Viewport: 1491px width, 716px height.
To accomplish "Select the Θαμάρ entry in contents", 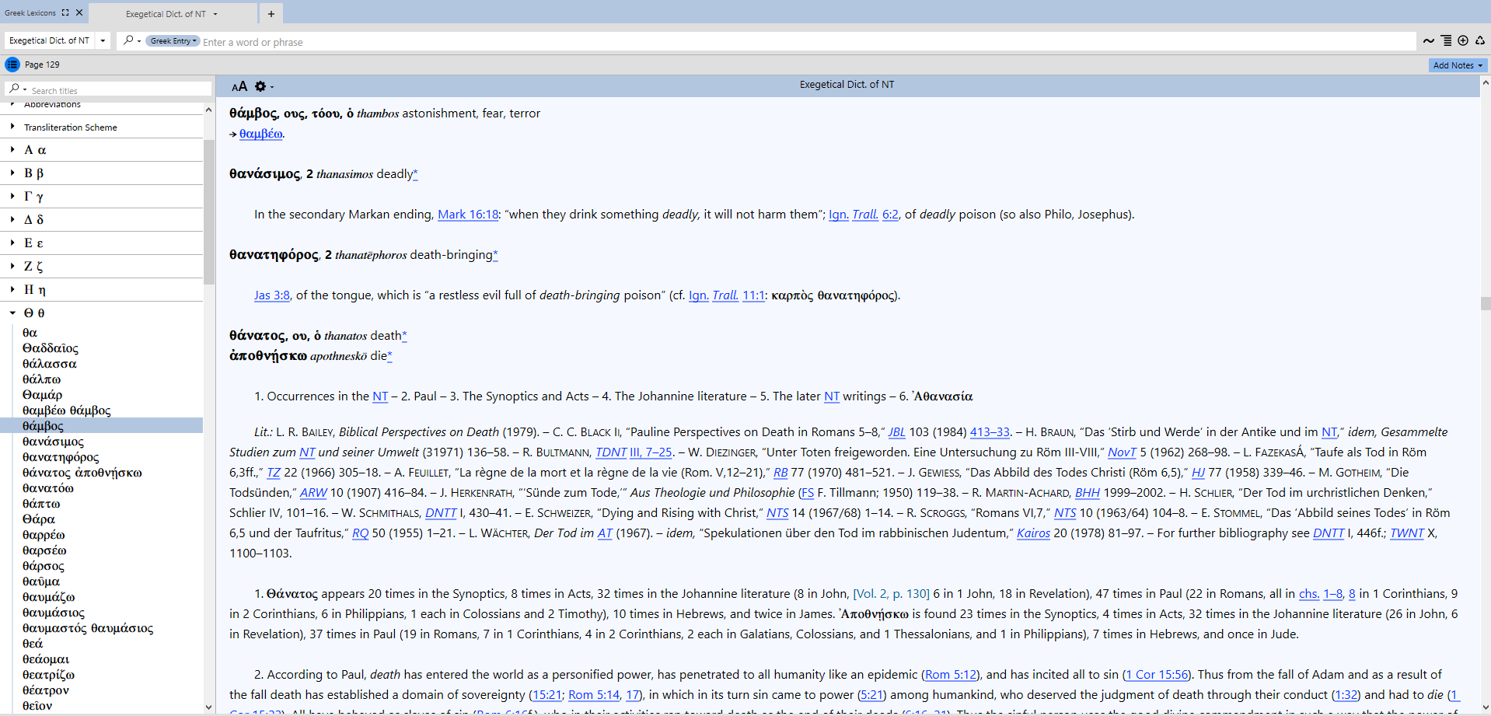I will click(42, 395).
